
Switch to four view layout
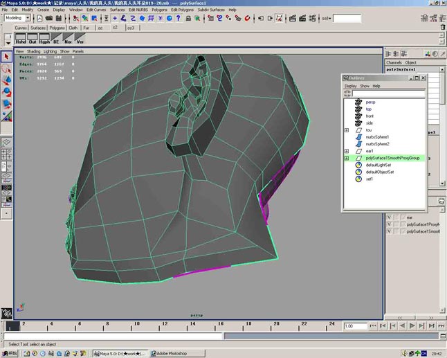click(6, 154)
